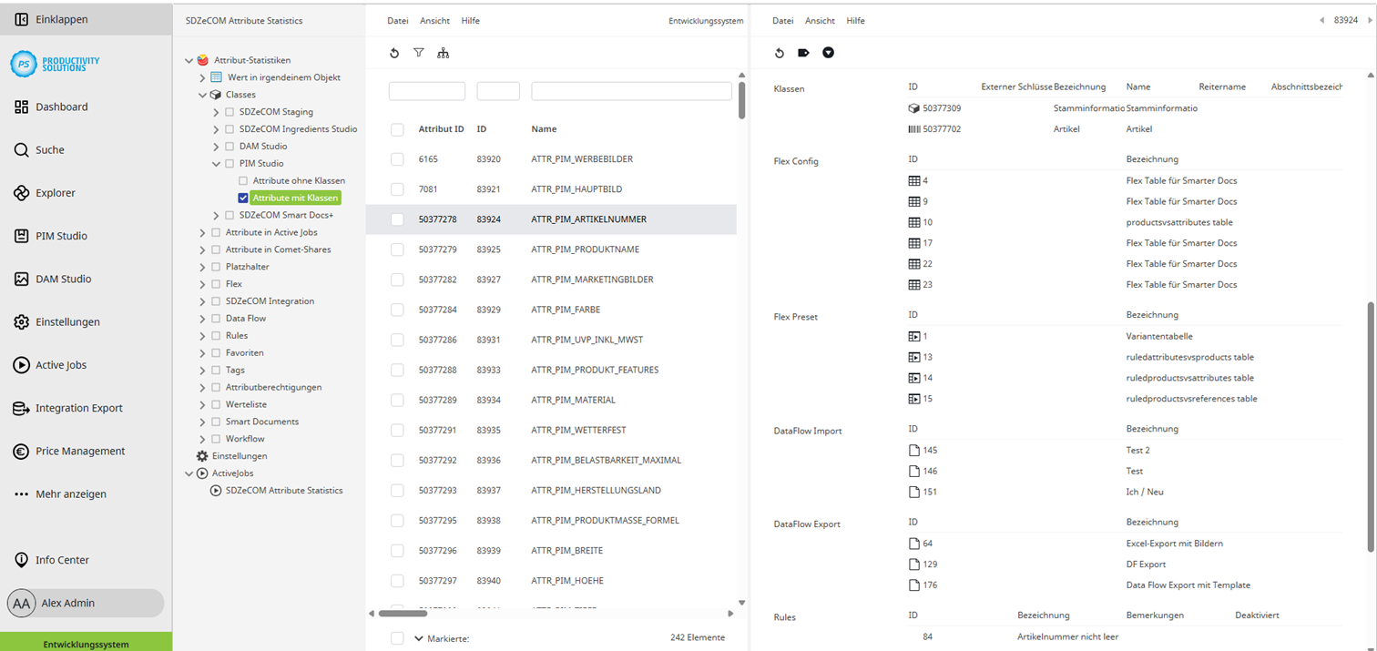Click the tag icon in the right panel toolbar

[x=803, y=53]
